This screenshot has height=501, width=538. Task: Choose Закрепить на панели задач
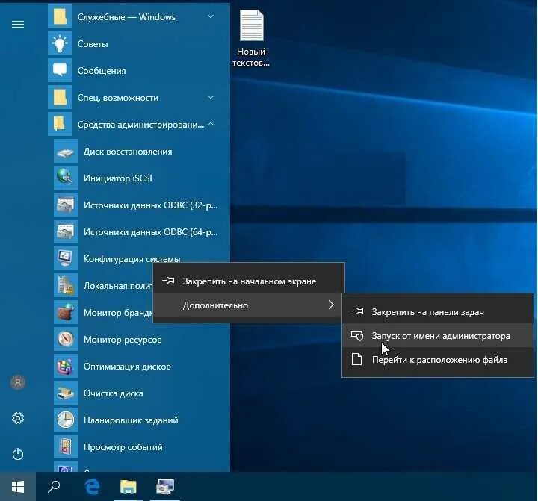pyautogui.click(x=438, y=311)
